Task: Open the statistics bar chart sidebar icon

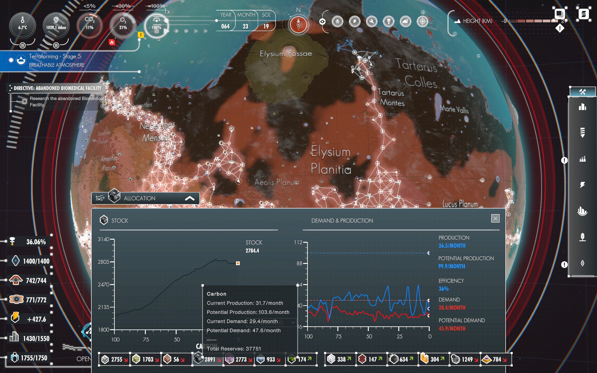Action: (582, 107)
